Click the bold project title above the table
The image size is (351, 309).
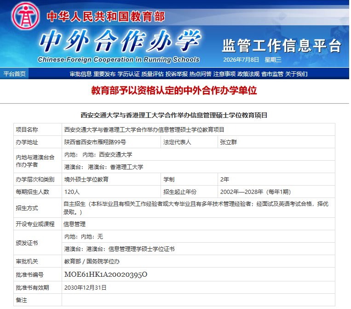point(174,115)
